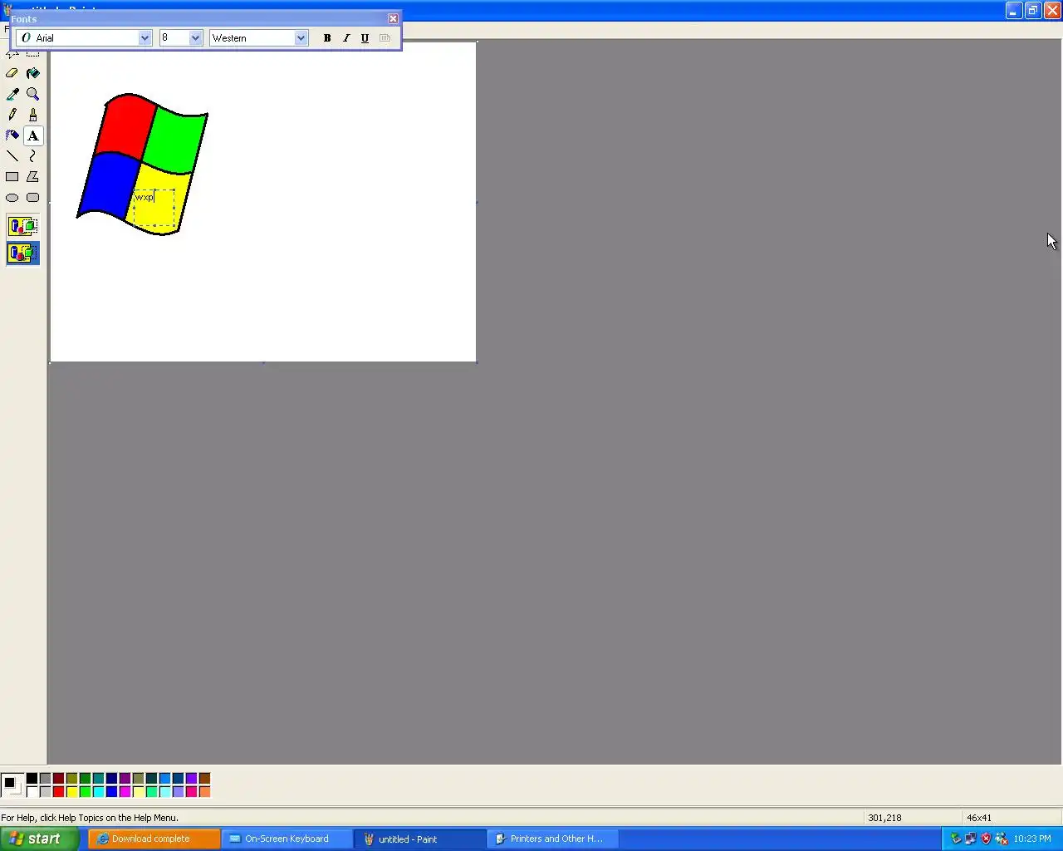Click the Safely Remove Hardware tray icon

956,839
